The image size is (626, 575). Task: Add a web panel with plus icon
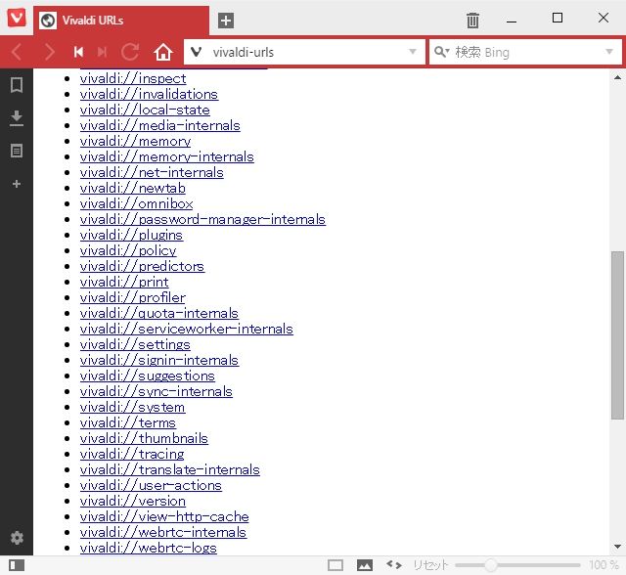tap(17, 184)
